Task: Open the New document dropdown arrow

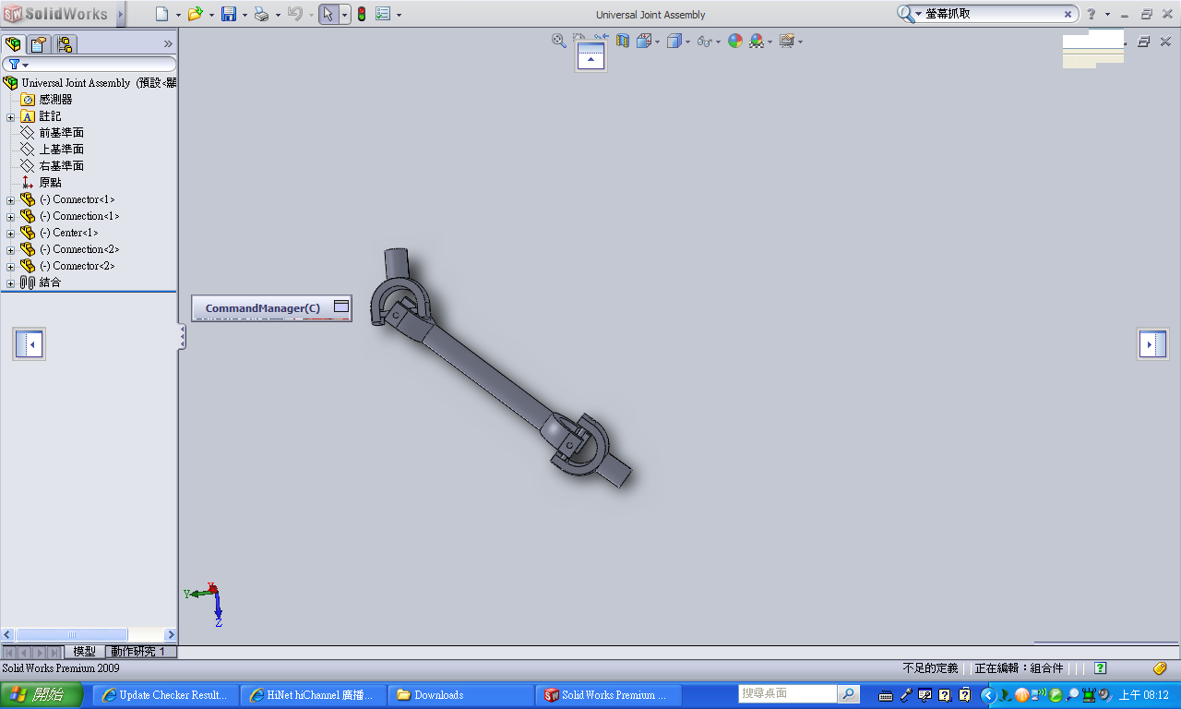Action: point(178,15)
